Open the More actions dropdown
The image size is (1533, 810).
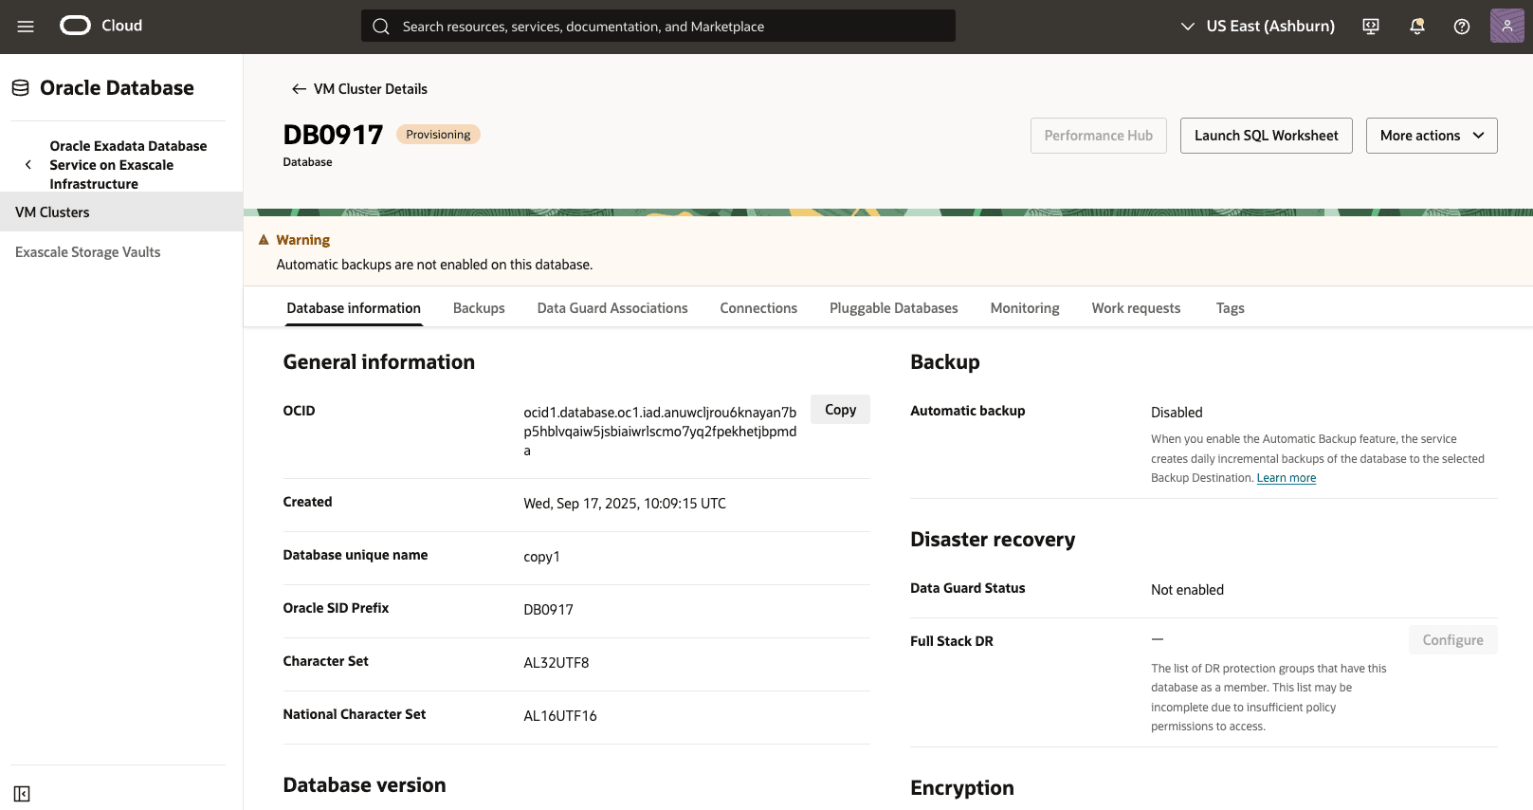click(x=1432, y=136)
